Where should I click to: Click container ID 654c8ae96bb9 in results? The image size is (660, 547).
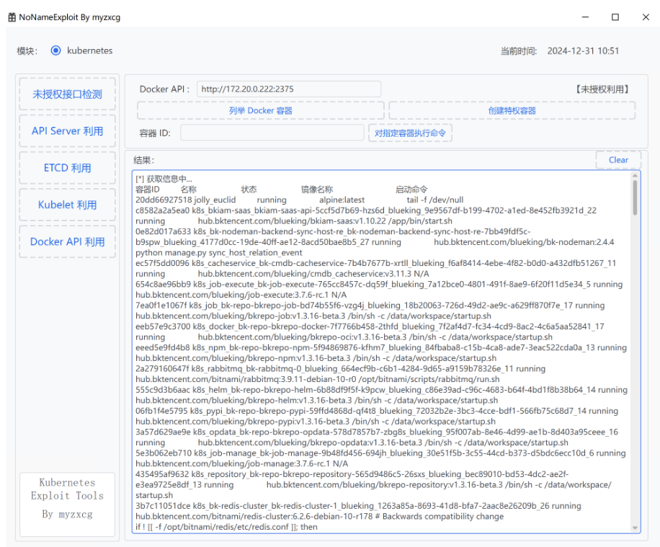pos(164,284)
